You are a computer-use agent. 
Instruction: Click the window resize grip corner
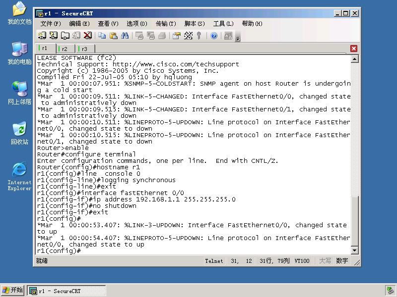coord(357,263)
